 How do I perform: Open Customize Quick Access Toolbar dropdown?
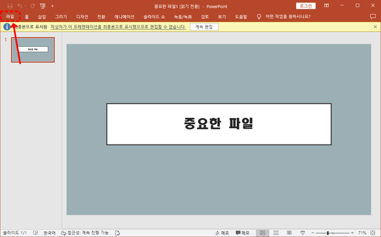click(53, 6)
